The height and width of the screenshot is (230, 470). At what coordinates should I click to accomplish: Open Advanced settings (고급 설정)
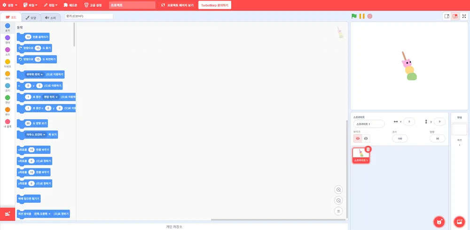(x=93, y=5)
